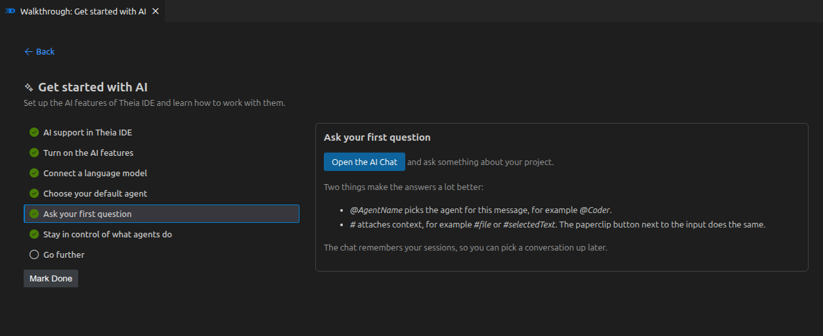This screenshot has width=823, height=336.
Task: Open the Choose your default agent step
Action: pos(162,193)
